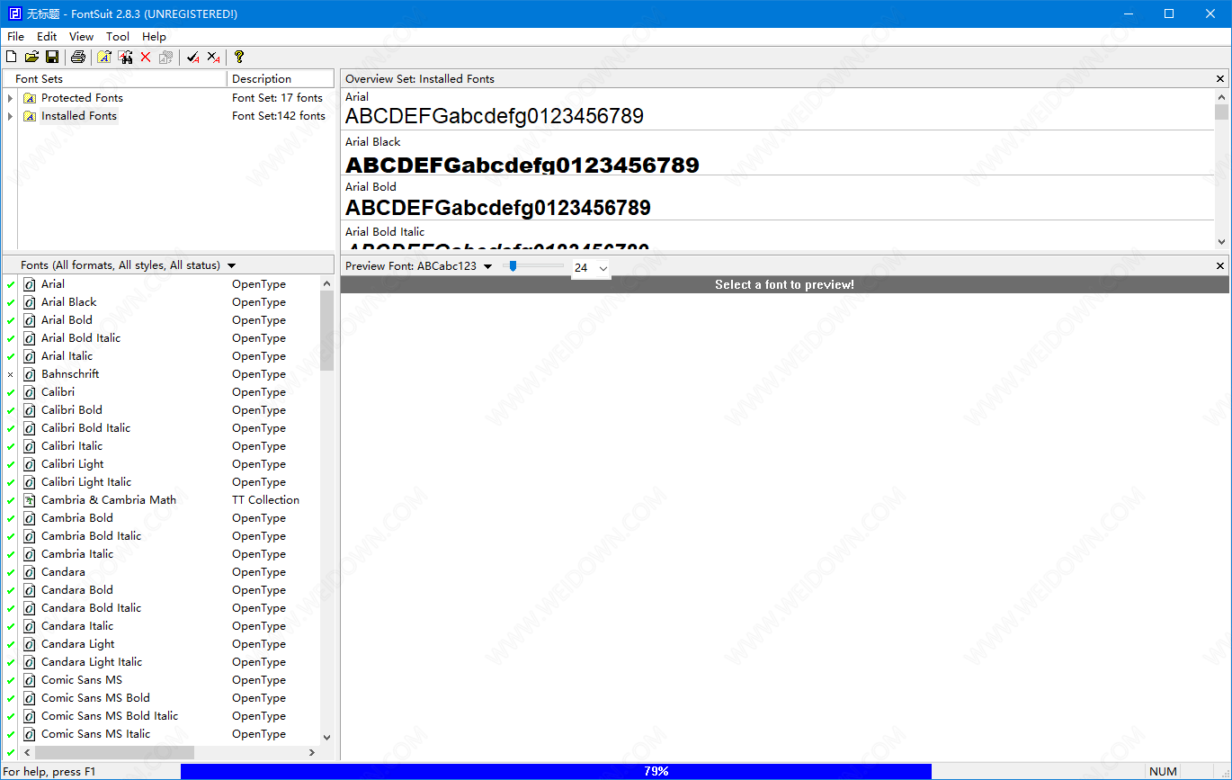1232x780 pixels.
Task: Click the red X delete icon
Action: point(146,58)
